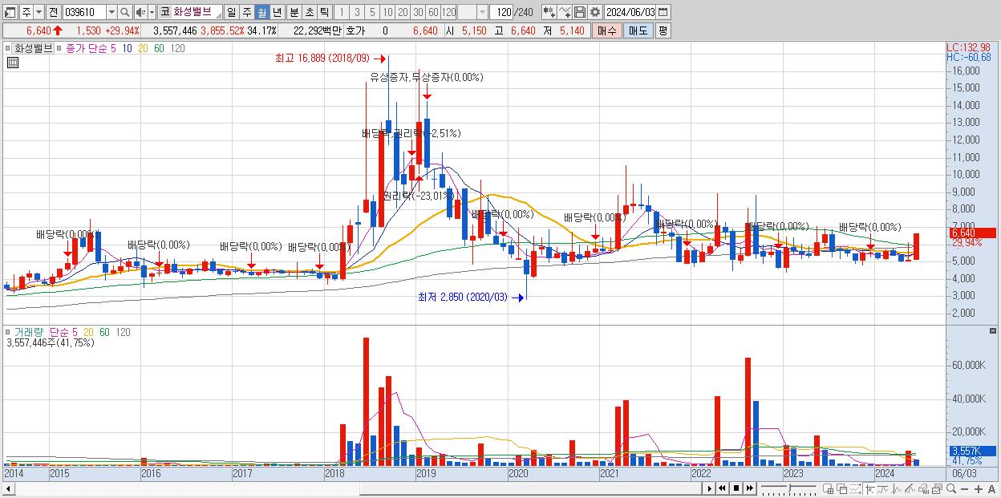Image resolution: width=1001 pixels, height=498 pixels.
Task: Adjust the zoom slider handle on bottom bar
Action: click(790, 488)
